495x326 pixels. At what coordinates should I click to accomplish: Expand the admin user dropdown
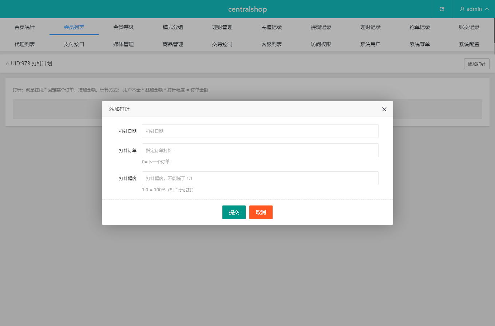(474, 9)
